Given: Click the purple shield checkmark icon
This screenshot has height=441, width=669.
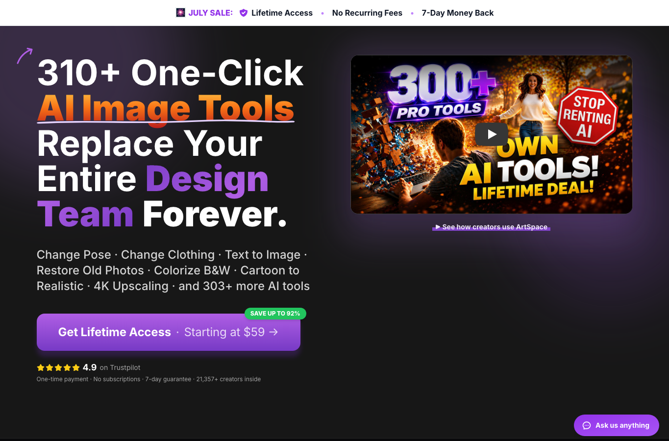Looking at the screenshot, I should 244,13.
